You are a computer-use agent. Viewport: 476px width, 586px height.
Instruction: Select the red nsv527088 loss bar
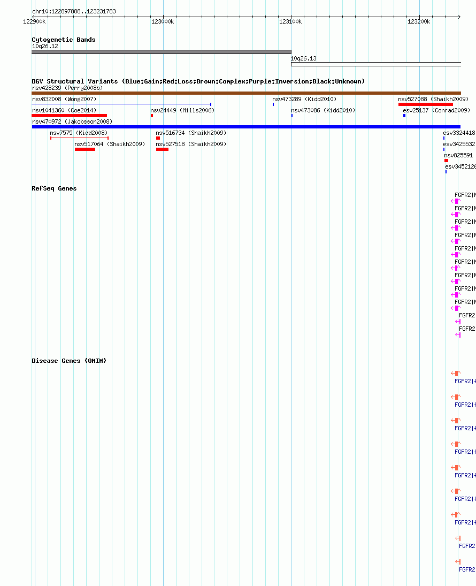(426, 104)
